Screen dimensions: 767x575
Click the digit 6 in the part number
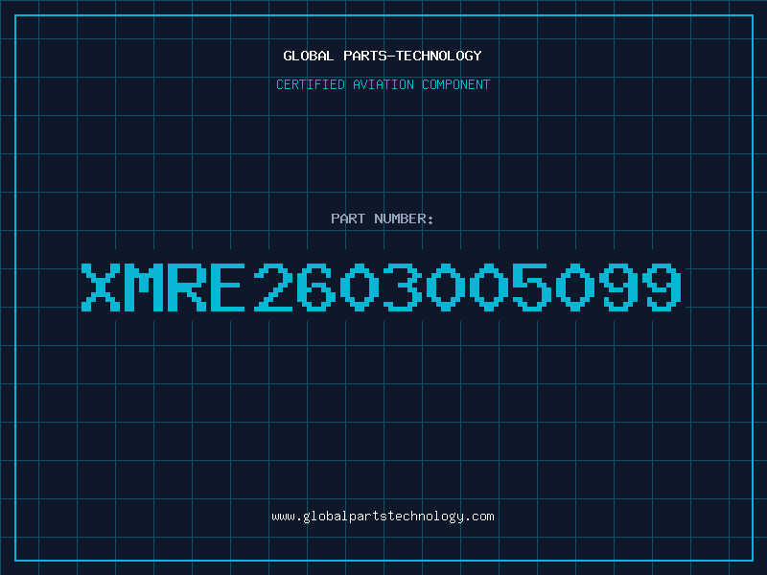point(316,287)
